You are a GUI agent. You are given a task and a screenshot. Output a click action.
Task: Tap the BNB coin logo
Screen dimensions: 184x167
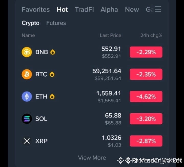[27, 52]
